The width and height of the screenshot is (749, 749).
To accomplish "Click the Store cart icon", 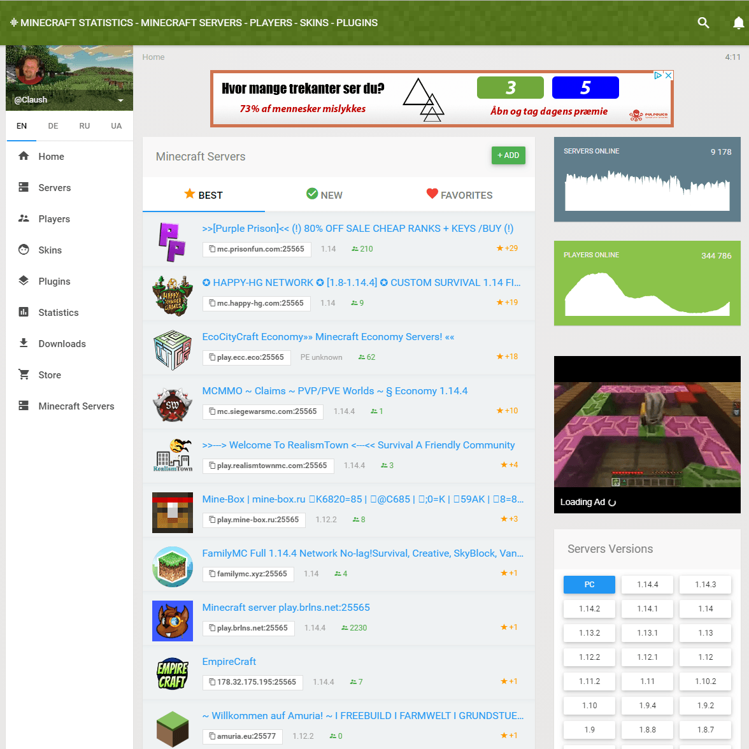I will coord(24,374).
